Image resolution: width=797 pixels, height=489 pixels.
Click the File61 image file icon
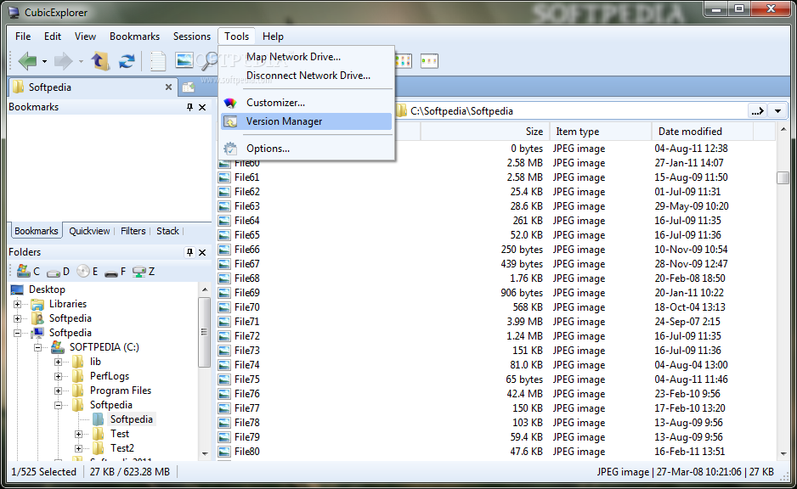pos(224,177)
